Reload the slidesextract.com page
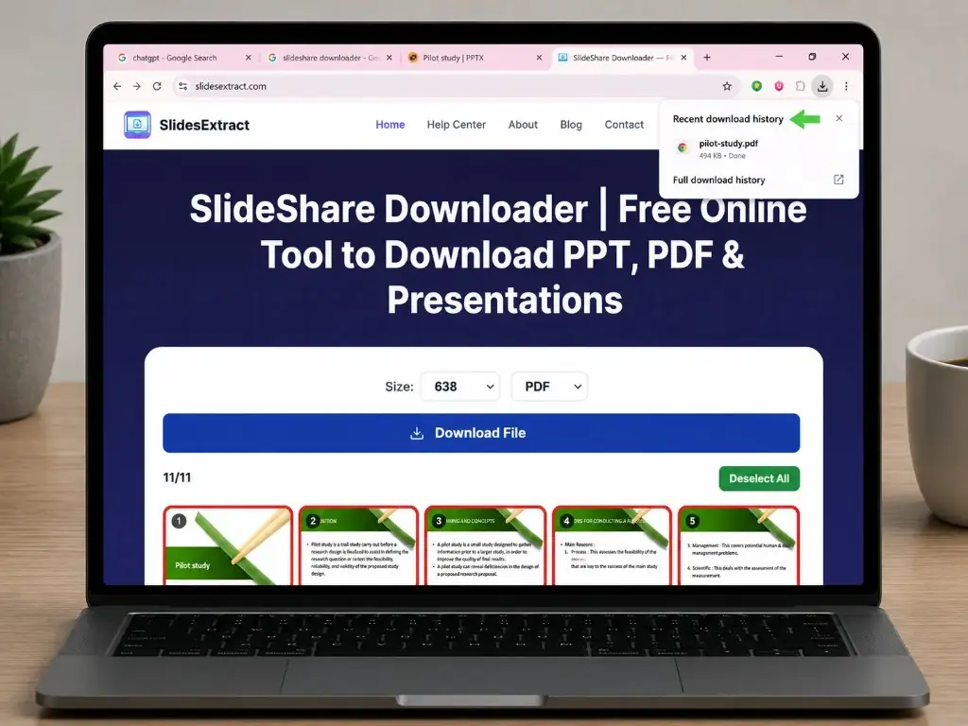Image resolution: width=968 pixels, height=726 pixels. [x=158, y=86]
